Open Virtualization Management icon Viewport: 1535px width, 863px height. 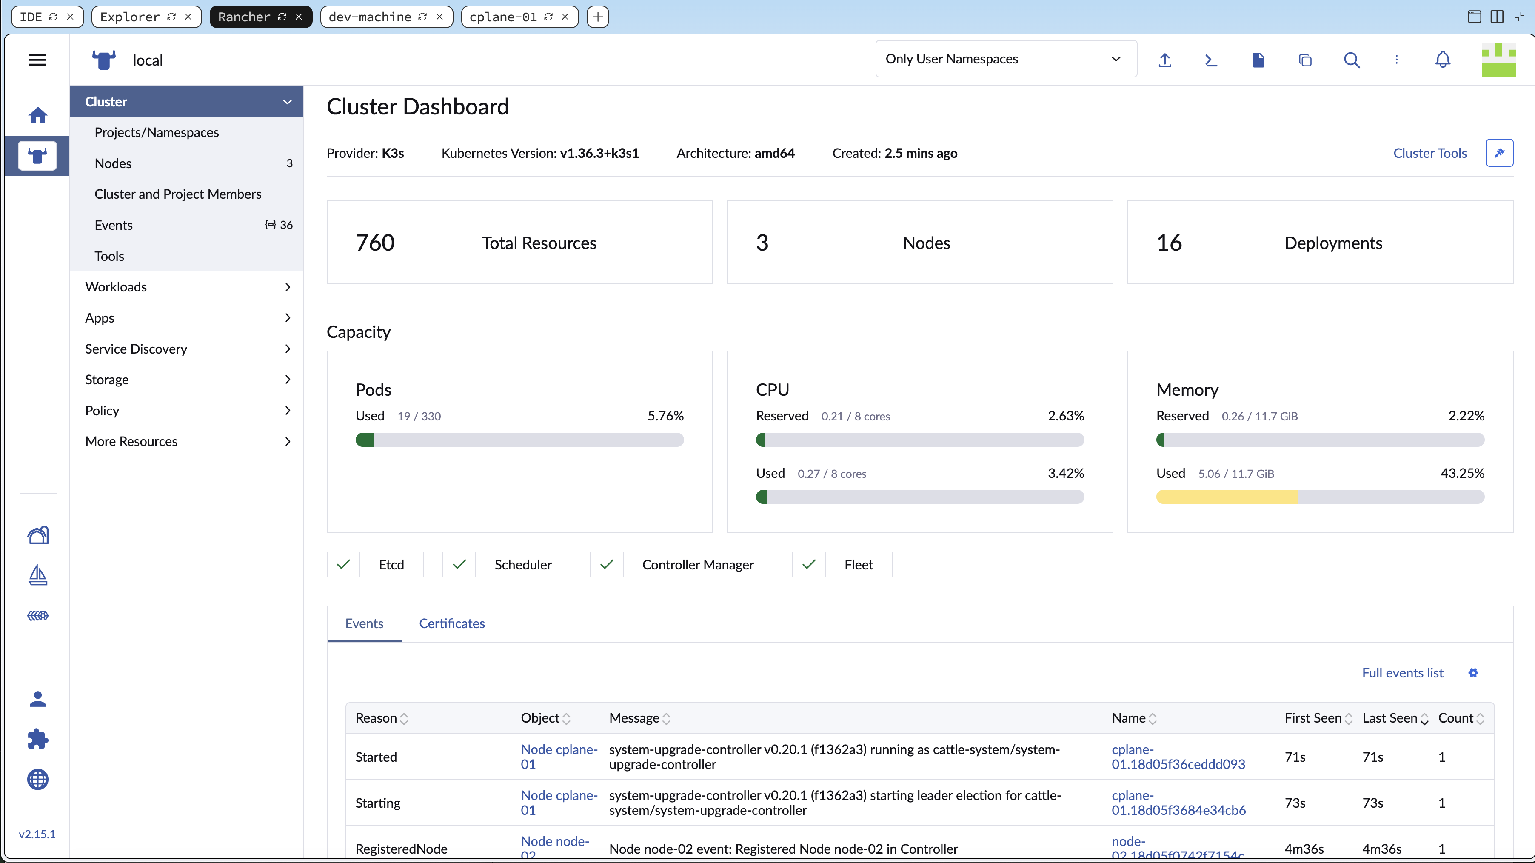(x=37, y=616)
